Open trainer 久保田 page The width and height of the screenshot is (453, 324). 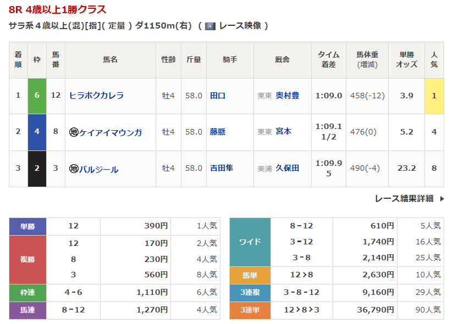(287, 168)
